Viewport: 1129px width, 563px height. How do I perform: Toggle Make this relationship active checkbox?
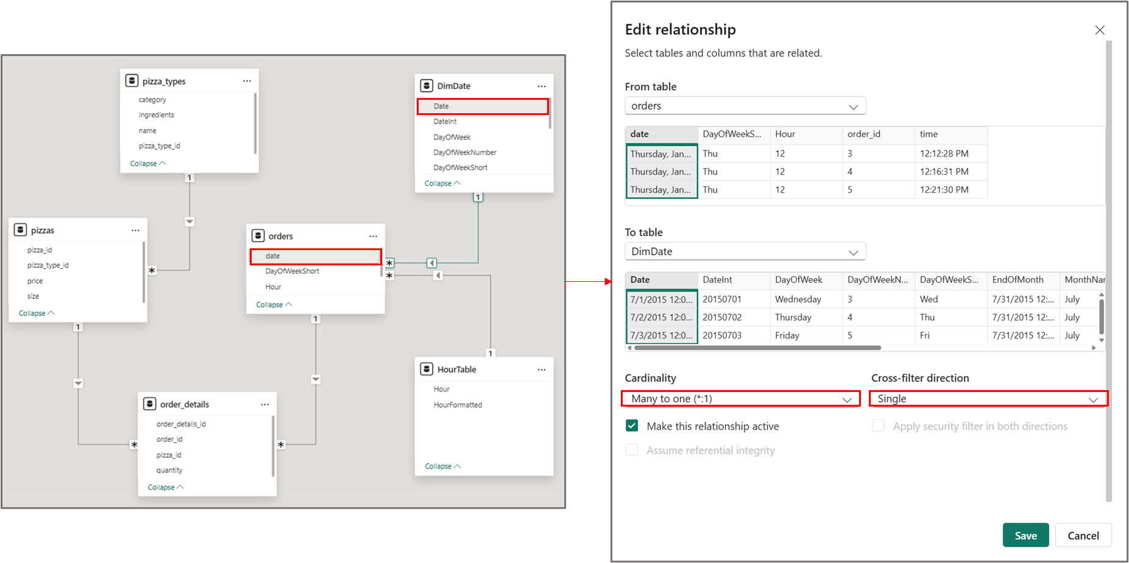(x=632, y=426)
